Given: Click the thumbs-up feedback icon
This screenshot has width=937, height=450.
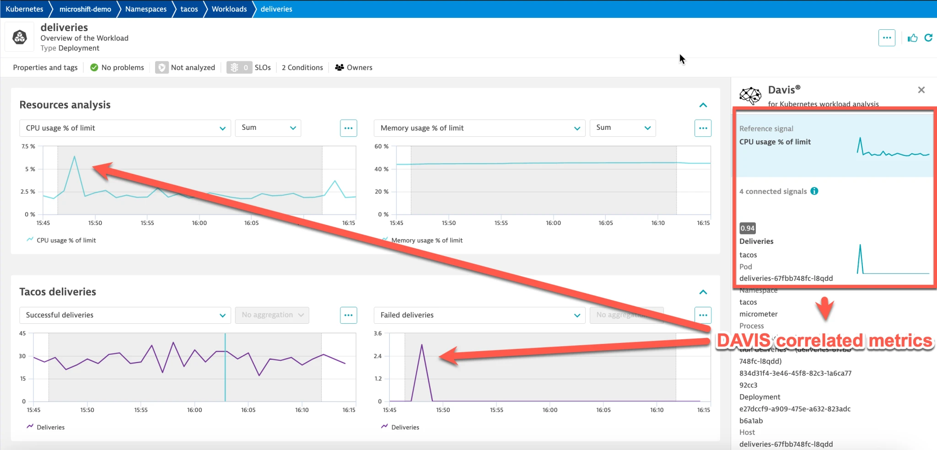Looking at the screenshot, I should coord(912,38).
